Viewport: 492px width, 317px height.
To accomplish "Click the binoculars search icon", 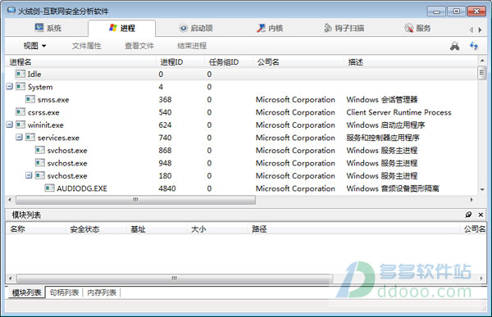I will click(x=454, y=47).
